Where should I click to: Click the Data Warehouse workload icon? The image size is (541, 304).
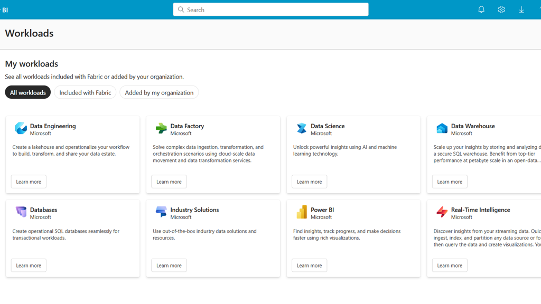click(442, 128)
